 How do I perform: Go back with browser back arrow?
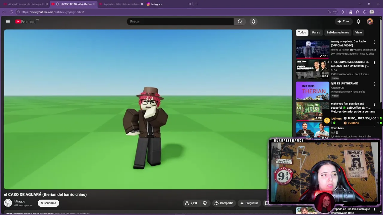pos(4,12)
